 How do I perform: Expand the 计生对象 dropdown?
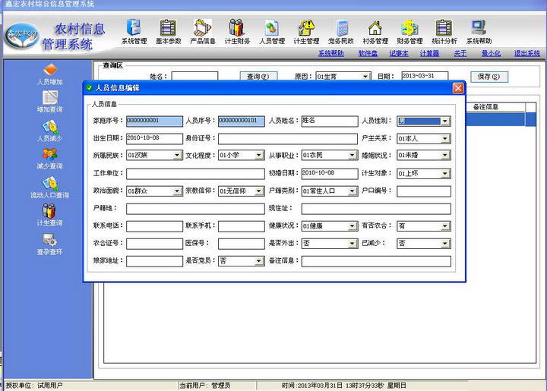pyautogui.click(x=444, y=174)
